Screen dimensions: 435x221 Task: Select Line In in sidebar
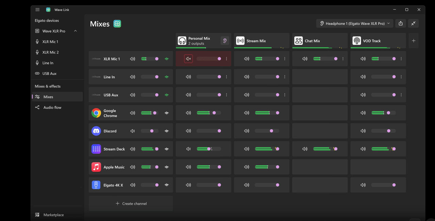[x=57, y=63]
